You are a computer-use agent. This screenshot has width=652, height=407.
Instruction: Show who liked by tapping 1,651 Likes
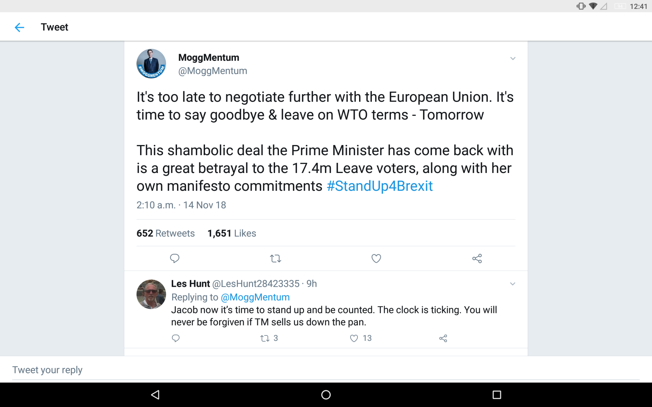(231, 233)
